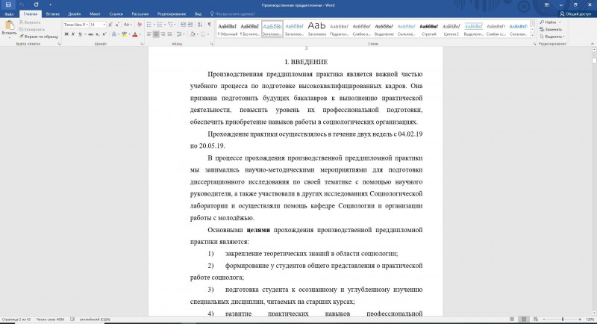This screenshot has height=324, width=597.
Task: Open text effects and typography
Action: pos(115,34)
